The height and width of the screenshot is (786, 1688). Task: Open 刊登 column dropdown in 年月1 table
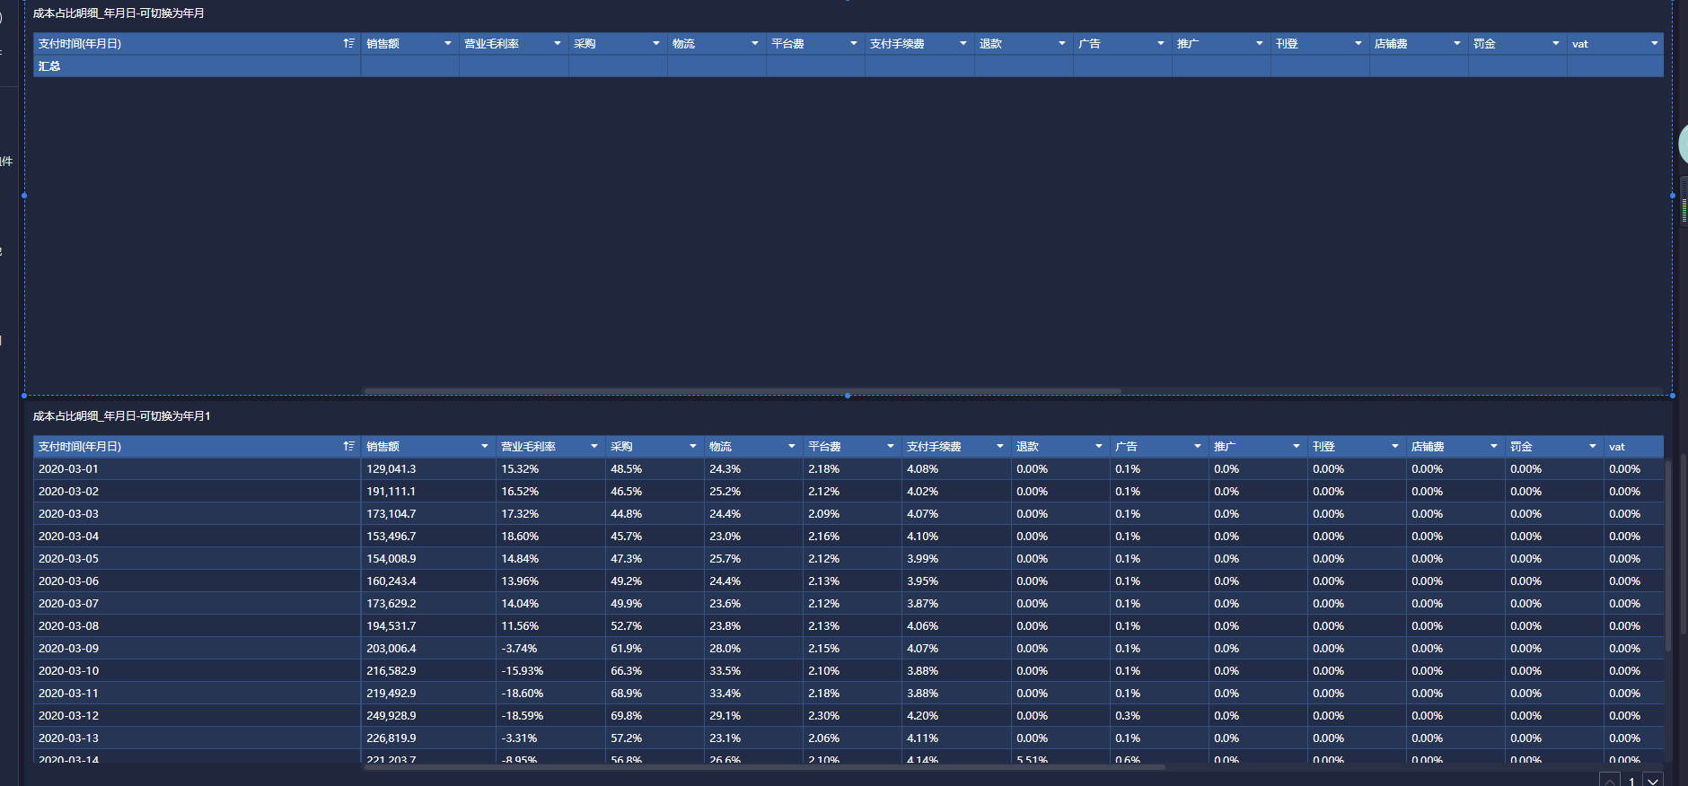pyautogui.click(x=1395, y=446)
